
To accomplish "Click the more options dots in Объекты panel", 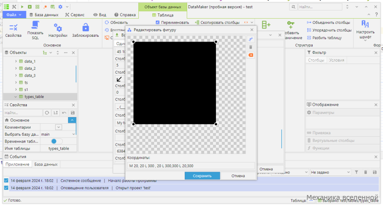I will coord(66,53).
